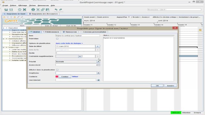Switch to the Prédécesseurs tab
205x115 pixels.
click(x=51, y=32)
